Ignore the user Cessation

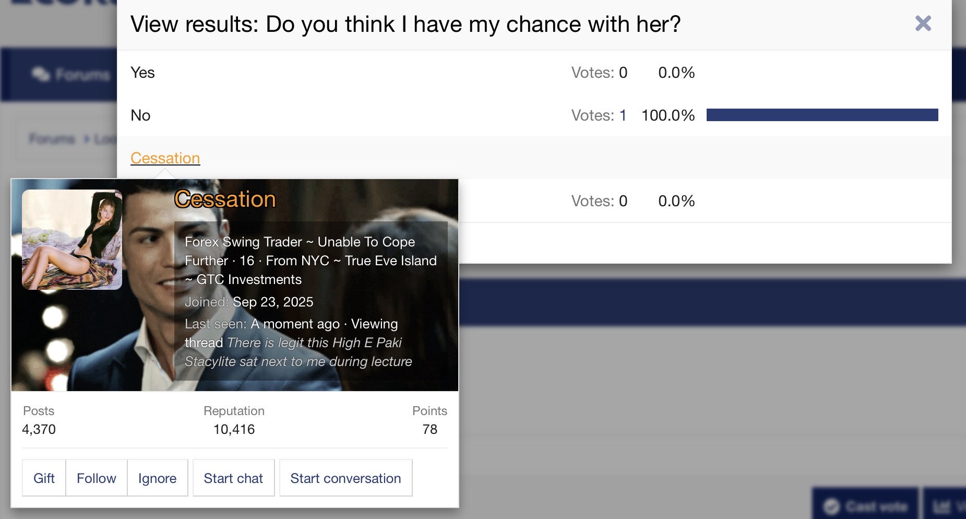click(x=157, y=478)
